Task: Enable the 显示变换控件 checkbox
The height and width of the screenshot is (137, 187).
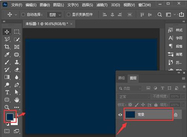Action: click(68, 15)
